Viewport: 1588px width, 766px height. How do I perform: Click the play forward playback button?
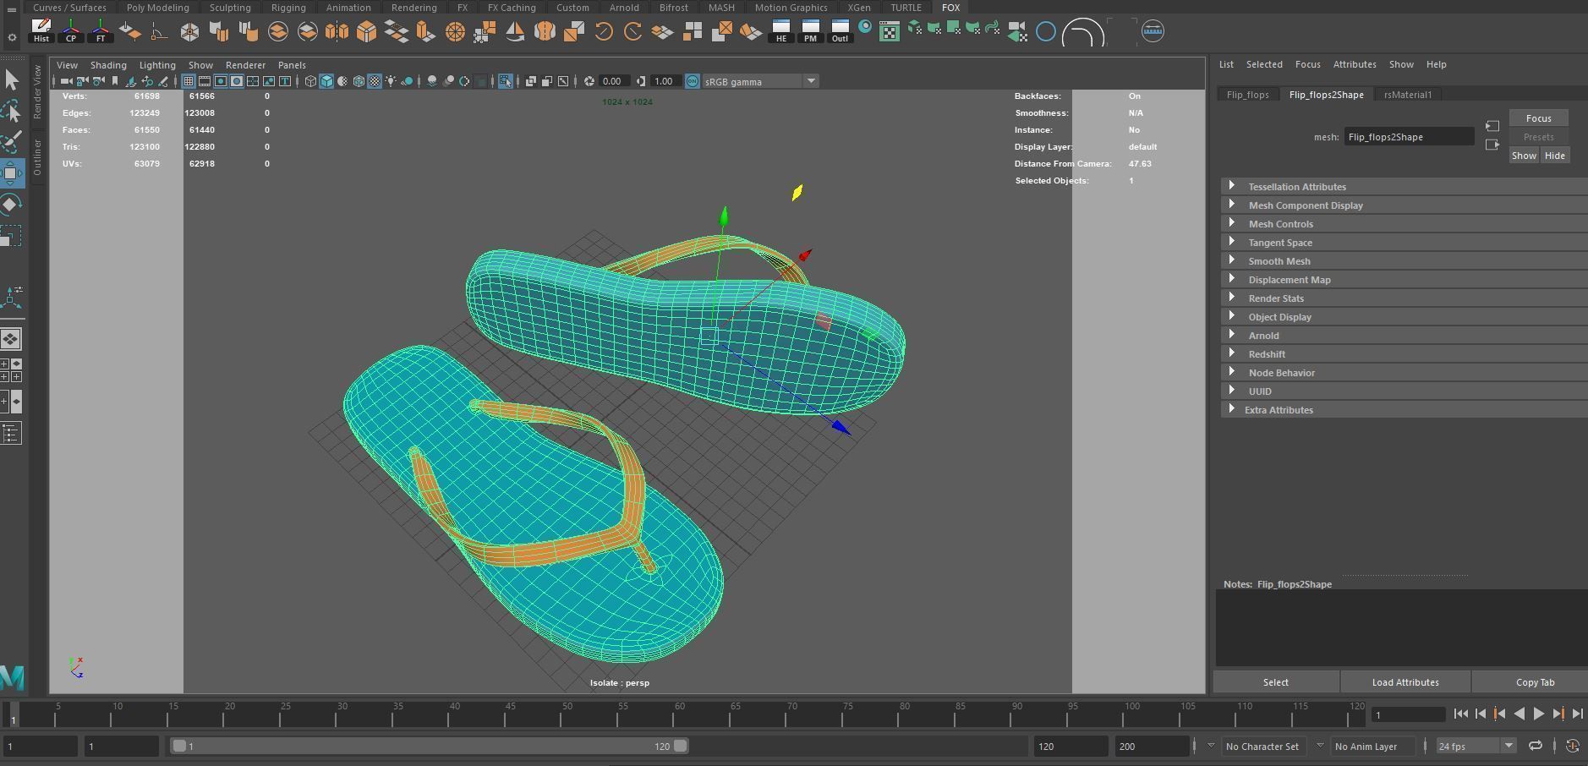pos(1539,714)
